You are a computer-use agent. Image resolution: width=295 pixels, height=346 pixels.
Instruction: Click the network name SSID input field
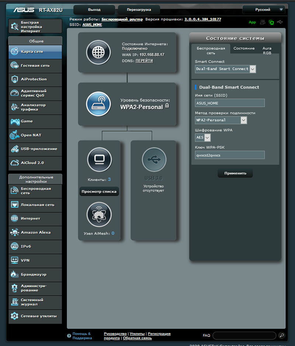coord(229,103)
